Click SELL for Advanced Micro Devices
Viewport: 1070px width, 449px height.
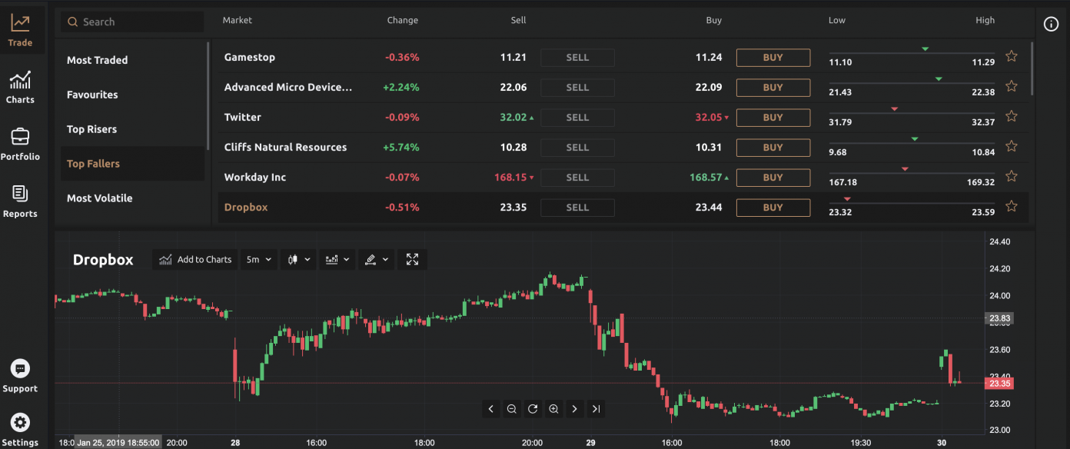(577, 87)
